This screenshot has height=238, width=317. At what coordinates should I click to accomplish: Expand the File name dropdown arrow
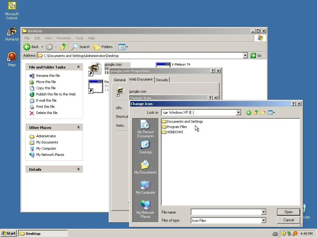click(263, 212)
